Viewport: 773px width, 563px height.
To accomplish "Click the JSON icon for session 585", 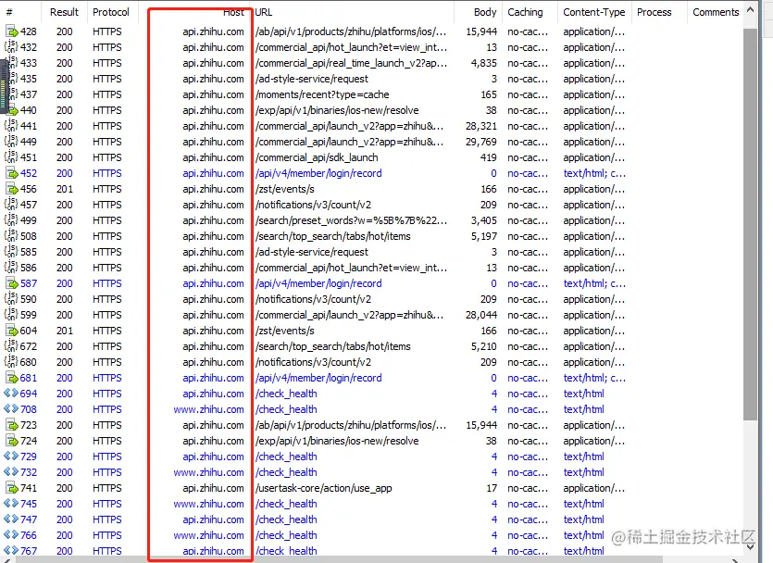I will tap(11, 252).
